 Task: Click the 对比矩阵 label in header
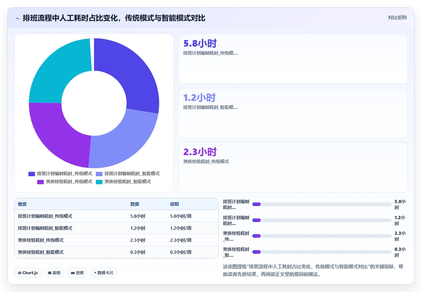397,18
